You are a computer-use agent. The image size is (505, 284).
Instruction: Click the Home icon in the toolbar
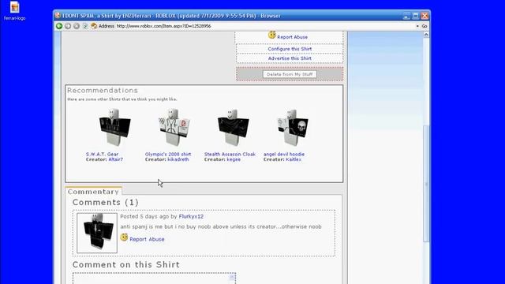[x=94, y=26]
